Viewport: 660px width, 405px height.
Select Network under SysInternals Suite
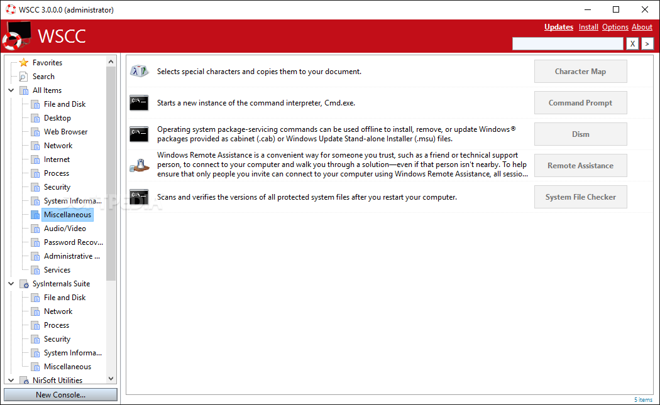click(58, 311)
